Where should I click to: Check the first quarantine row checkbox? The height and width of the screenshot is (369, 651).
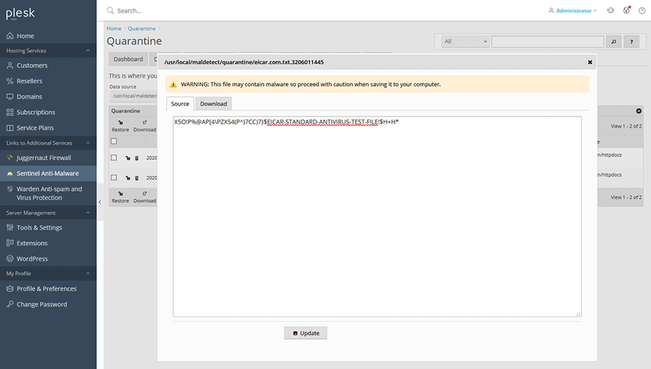(x=114, y=158)
